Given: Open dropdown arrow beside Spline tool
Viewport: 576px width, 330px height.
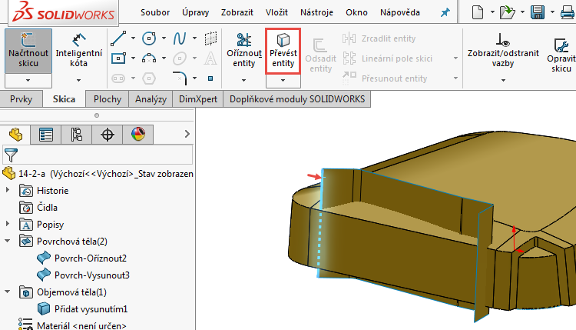Looking at the screenshot, I should 195,38.
